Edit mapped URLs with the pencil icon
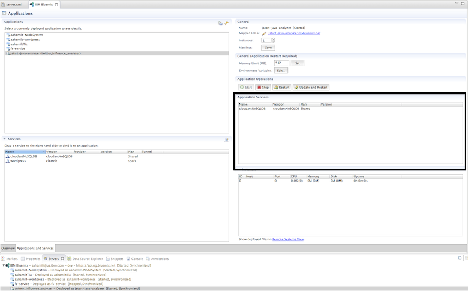 coord(264,33)
